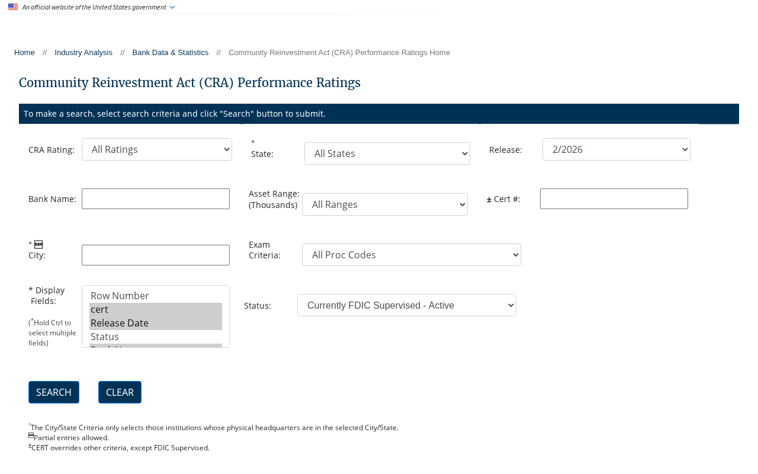Open the CRA Rating dropdown
The image size is (758, 474).
point(157,149)
